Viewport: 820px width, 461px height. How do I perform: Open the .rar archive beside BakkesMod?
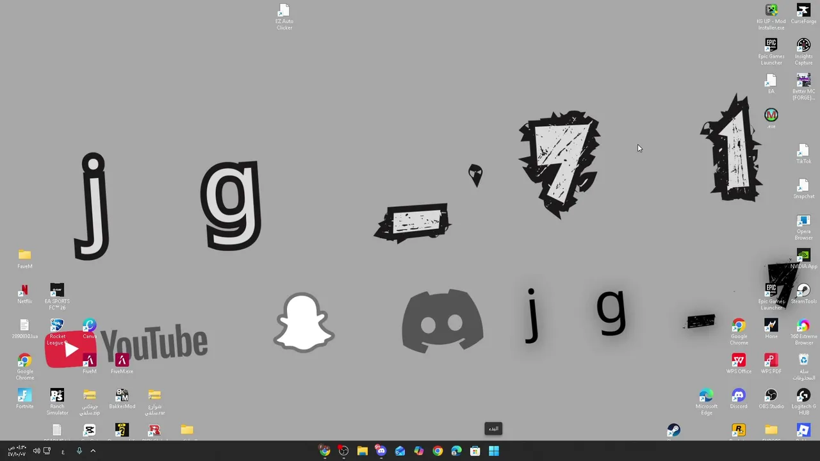pos(154,401)
